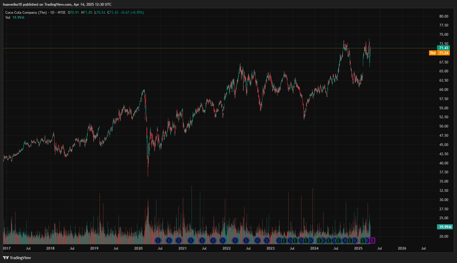Click the first dividend D marker of 2022
Image resolution: width=457 pixels, height=263 pixels.
coord(235,240)
